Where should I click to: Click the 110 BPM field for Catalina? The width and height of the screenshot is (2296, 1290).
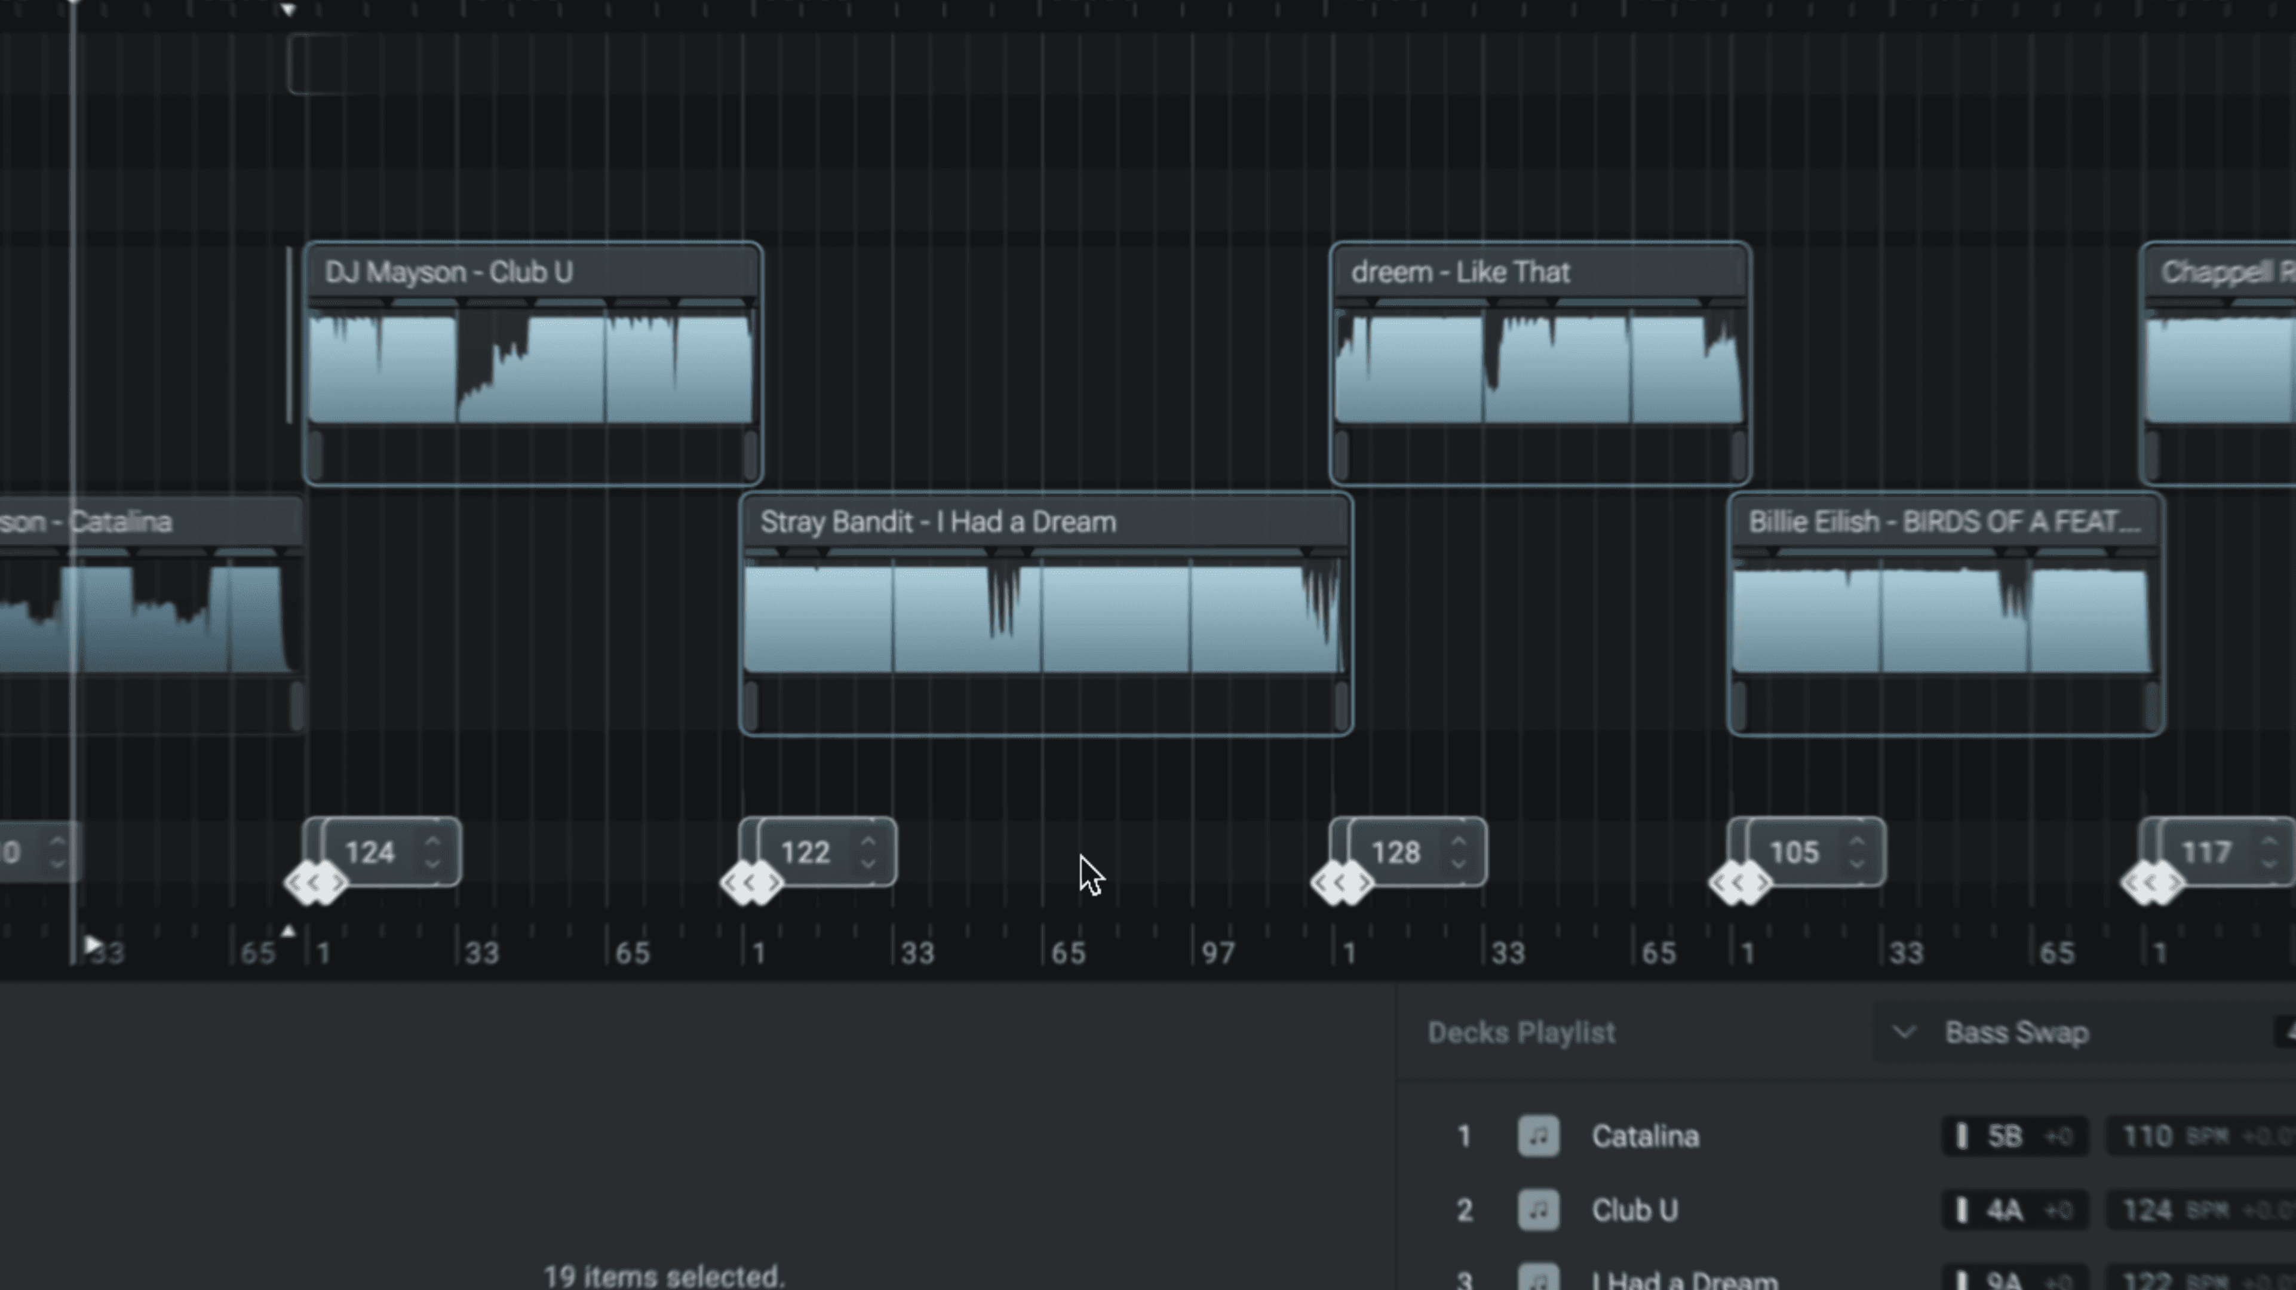(2147, 1136)
